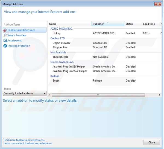The width and height of the screenshot is (164, 149).
Task: Click TheBestDeals' Not Available publisher cell
Action: [101, 57]
